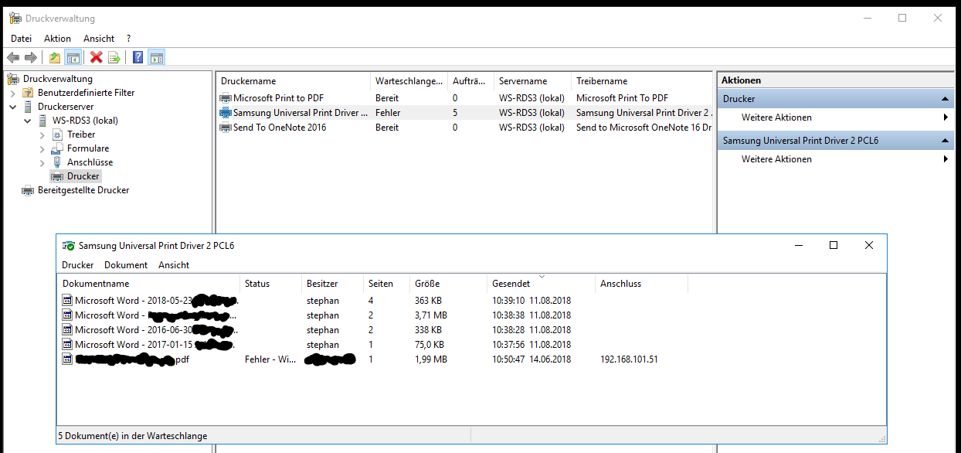
Task: Click the resize grip of queue window
Action: click(881, 439)
